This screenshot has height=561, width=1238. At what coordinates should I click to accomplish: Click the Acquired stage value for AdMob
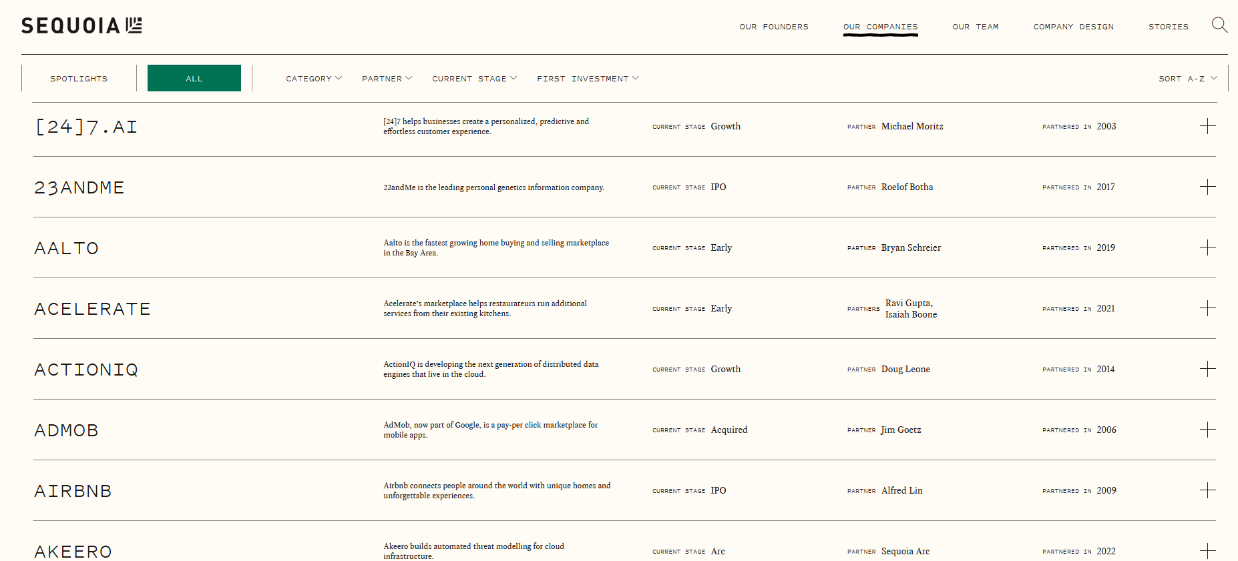click(x=729, y=430)
